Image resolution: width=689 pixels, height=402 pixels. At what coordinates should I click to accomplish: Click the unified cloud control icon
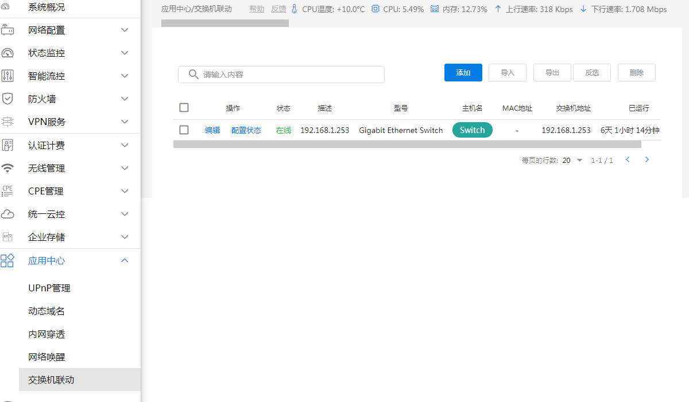7,214
